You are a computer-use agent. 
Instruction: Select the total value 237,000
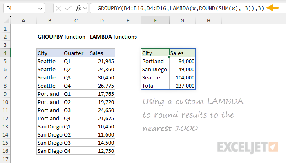point(183,86)
